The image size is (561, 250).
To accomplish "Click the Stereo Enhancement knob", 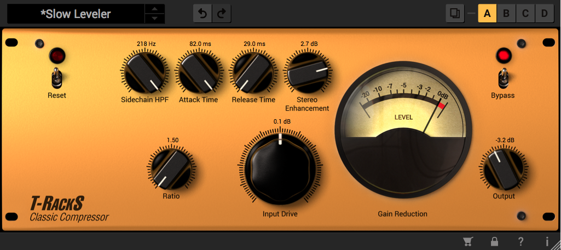I will 308,72.
